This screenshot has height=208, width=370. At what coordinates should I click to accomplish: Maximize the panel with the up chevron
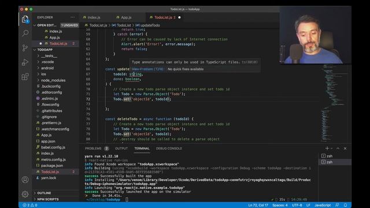(338, 148)
